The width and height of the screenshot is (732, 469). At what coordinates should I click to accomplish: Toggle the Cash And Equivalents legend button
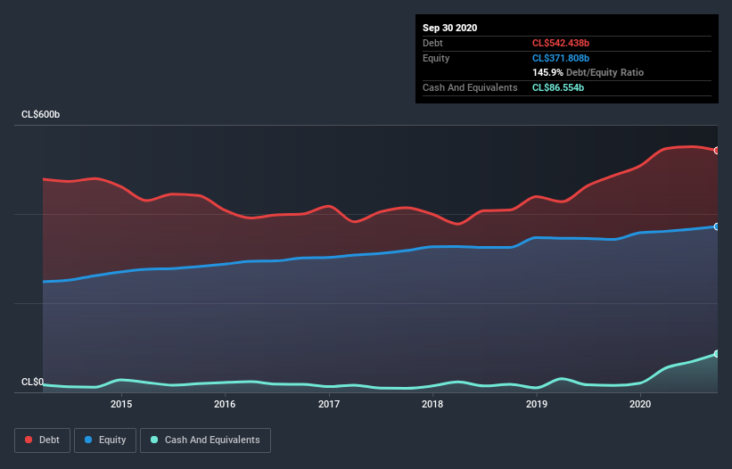tap(205, 440)
